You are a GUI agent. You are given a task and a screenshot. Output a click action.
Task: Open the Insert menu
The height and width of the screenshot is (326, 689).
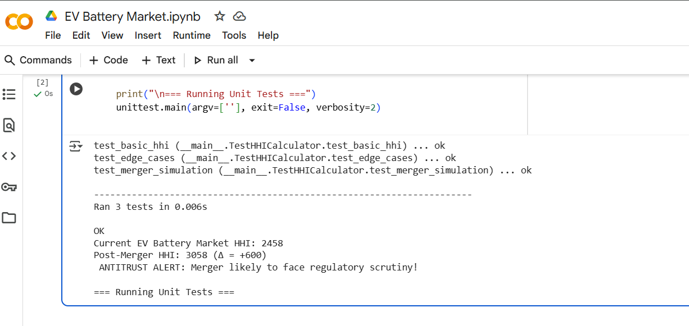tap(148, 35)
